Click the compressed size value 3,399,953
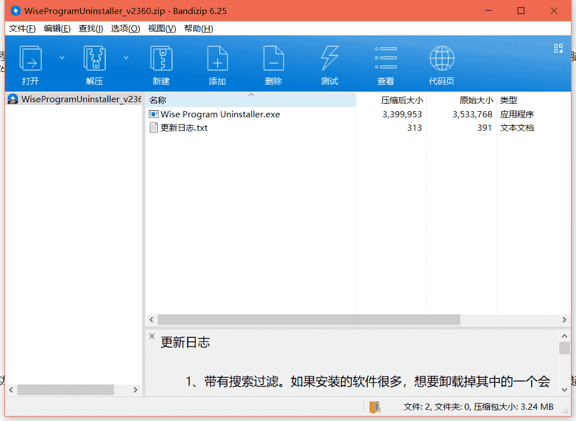The width and height of the screenshot is (576, 421). tap(402, 115)
